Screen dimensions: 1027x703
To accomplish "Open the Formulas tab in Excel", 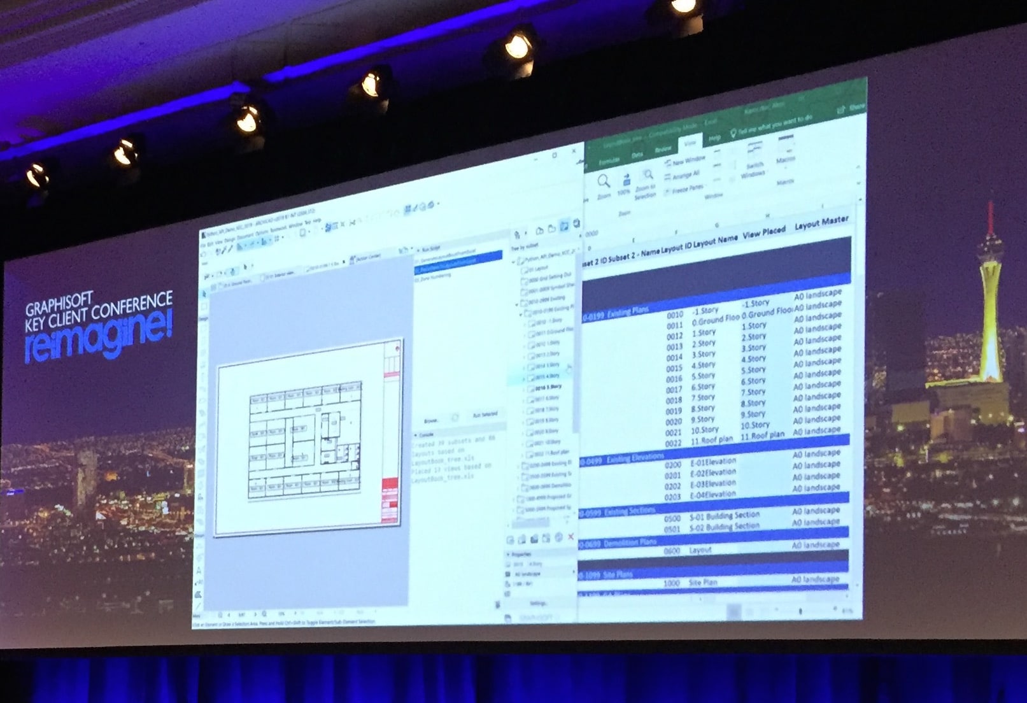I will pyautogui.click(x=609, y=161).
